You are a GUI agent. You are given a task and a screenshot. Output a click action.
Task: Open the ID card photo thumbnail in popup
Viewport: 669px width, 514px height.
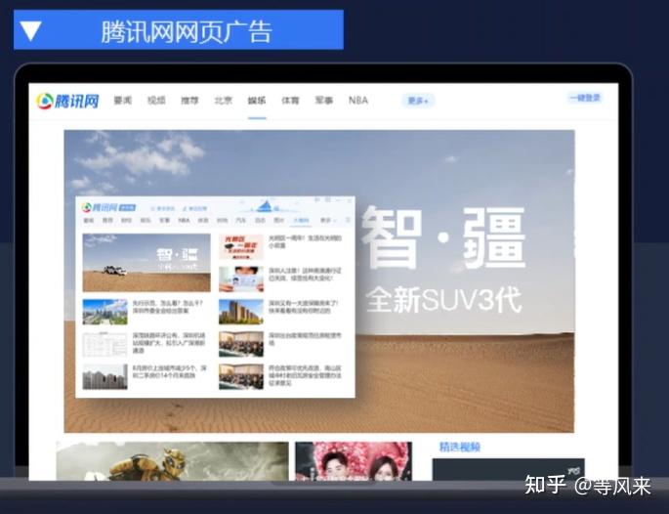click(x=241, y=279)
